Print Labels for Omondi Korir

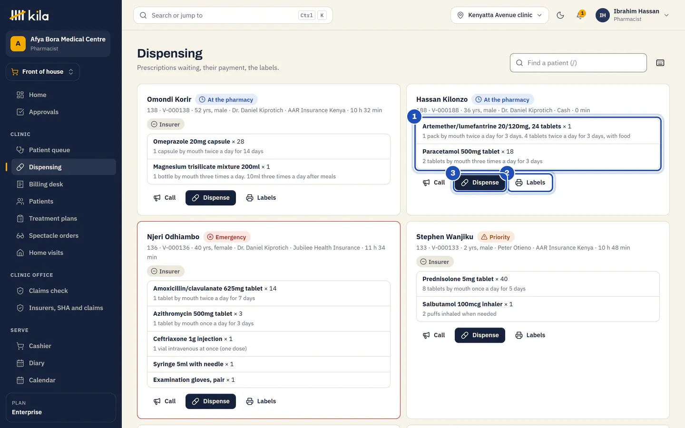tap(261, 198)
